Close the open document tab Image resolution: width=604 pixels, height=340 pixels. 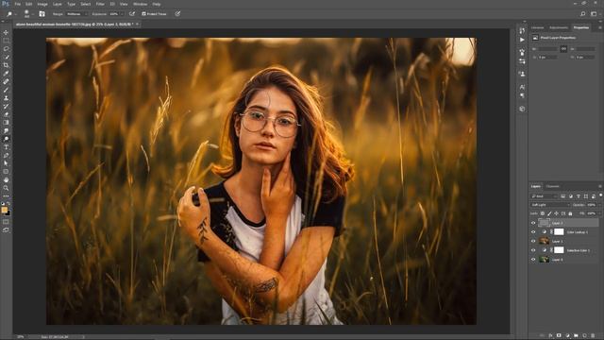click(137, 25)
